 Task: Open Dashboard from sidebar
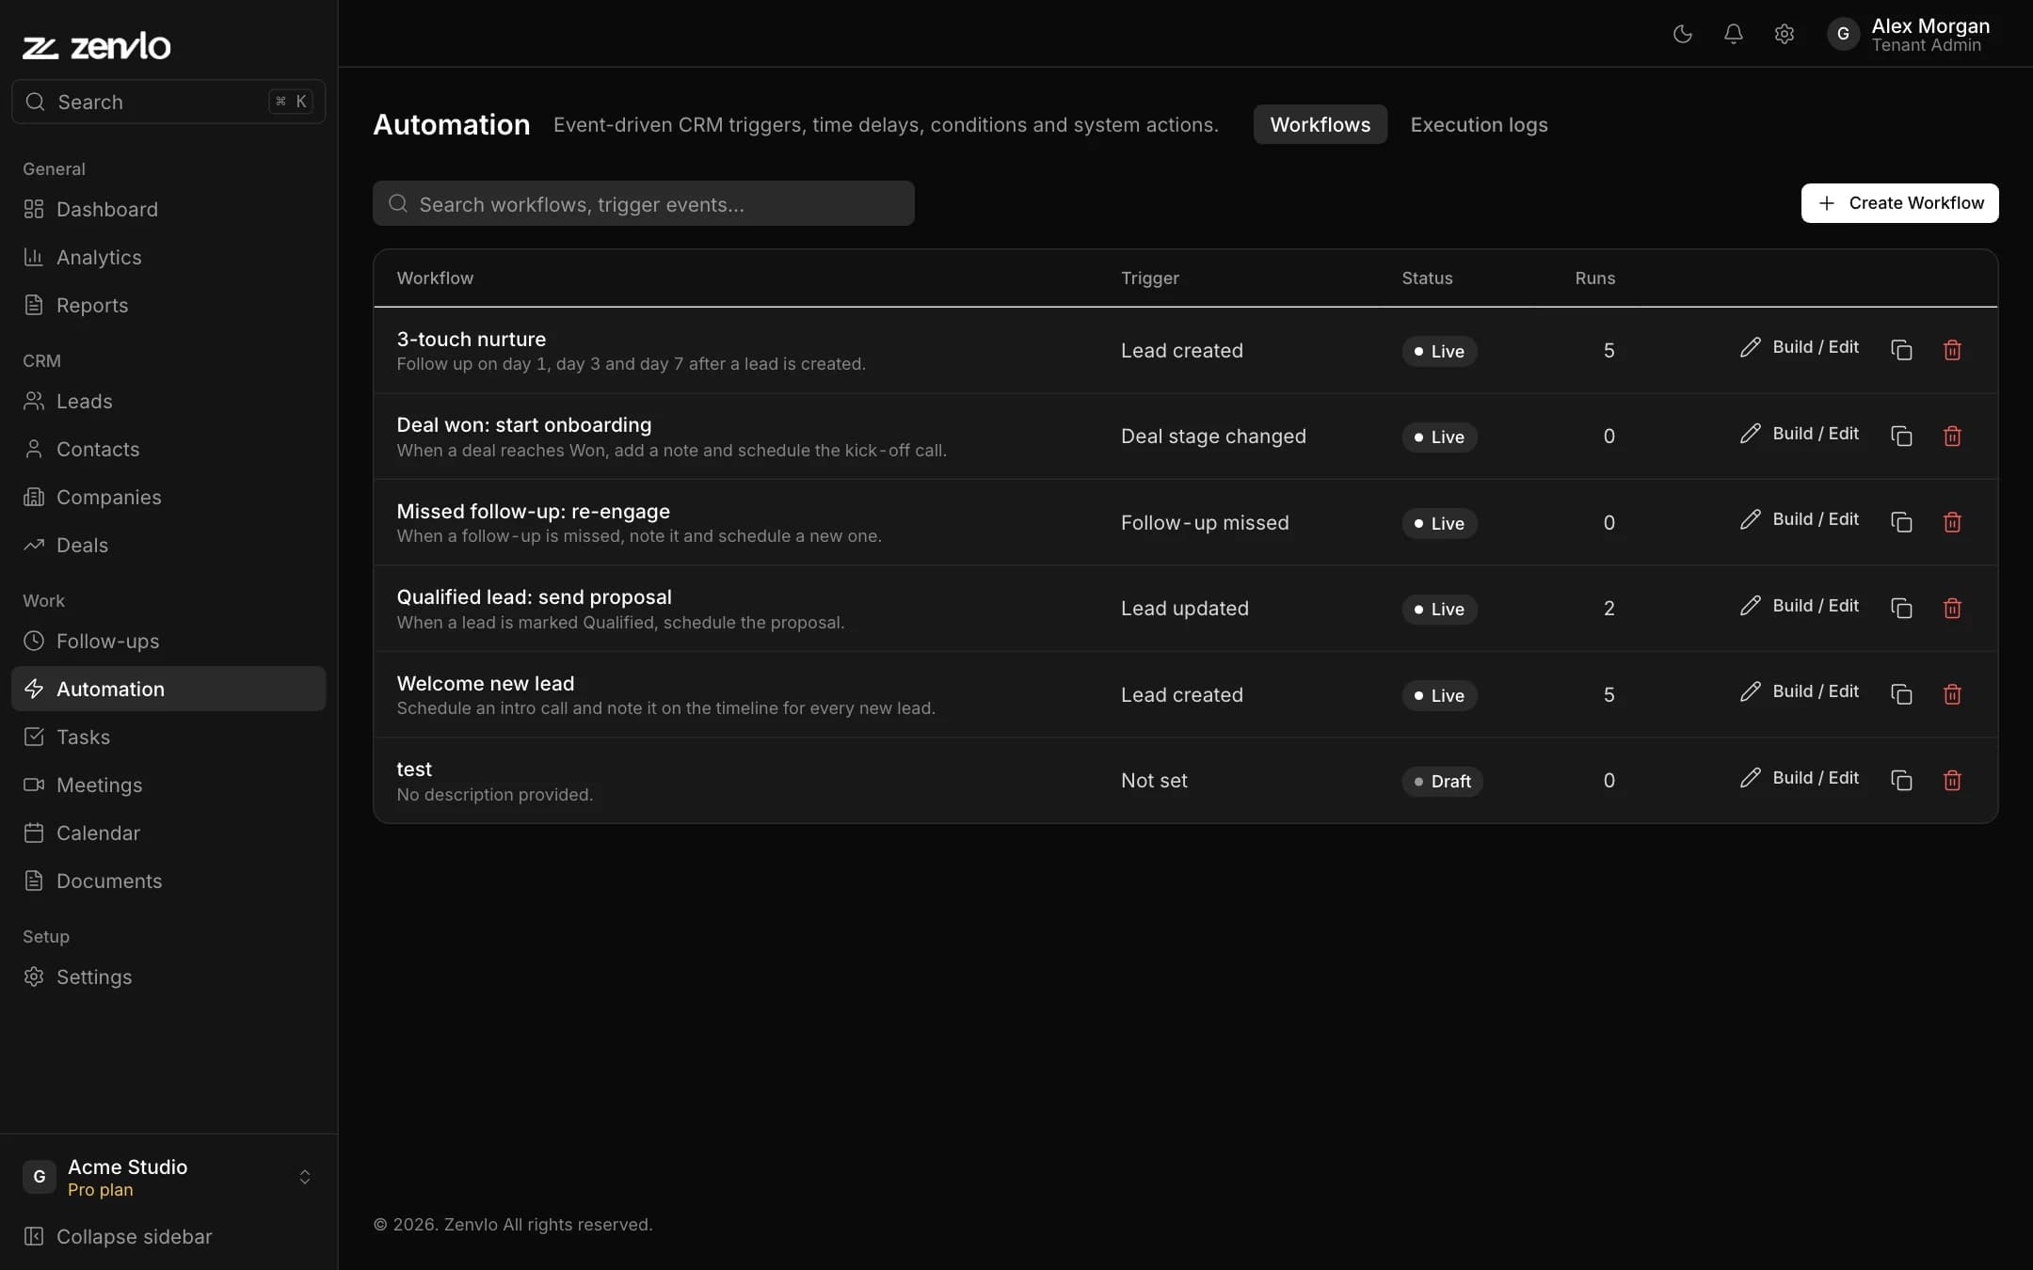[168, 209]
